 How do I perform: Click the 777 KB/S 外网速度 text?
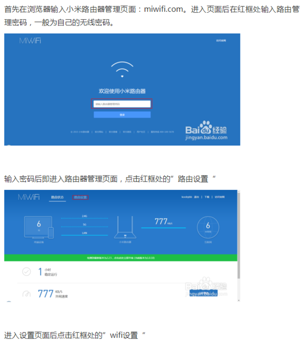point(53,294)
